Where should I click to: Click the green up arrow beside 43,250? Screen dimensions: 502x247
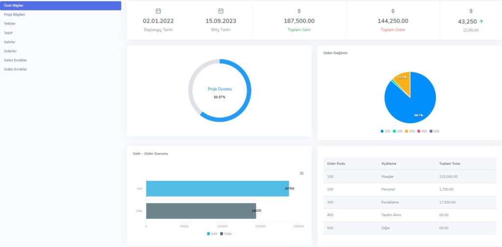click(x=481, y=22)
